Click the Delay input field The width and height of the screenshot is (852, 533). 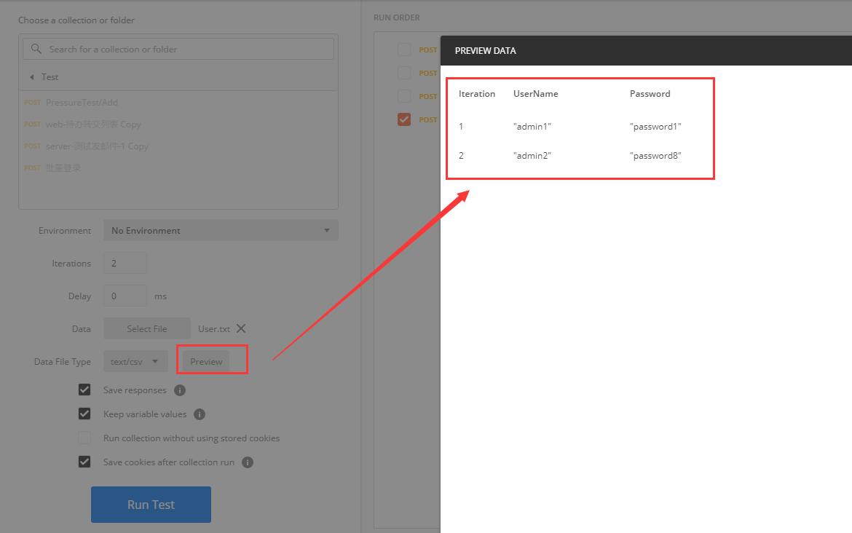(x=125, y=296)
